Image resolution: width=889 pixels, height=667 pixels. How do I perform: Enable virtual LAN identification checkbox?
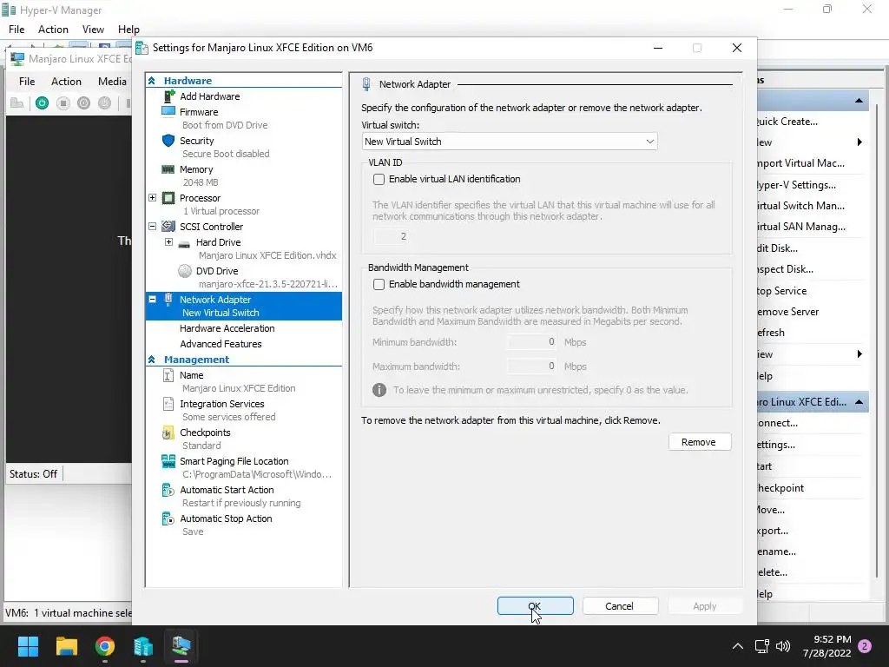pos(379,179)
